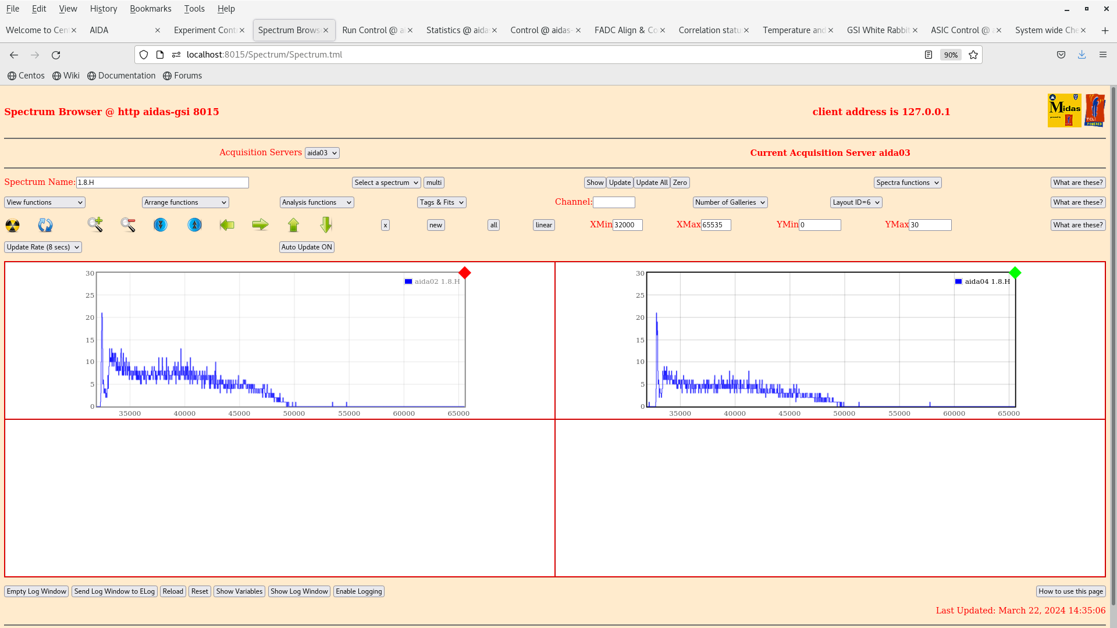The image size is (1117, 628).
Task: Toggle the linear scale button
Action: pos(543,225)
